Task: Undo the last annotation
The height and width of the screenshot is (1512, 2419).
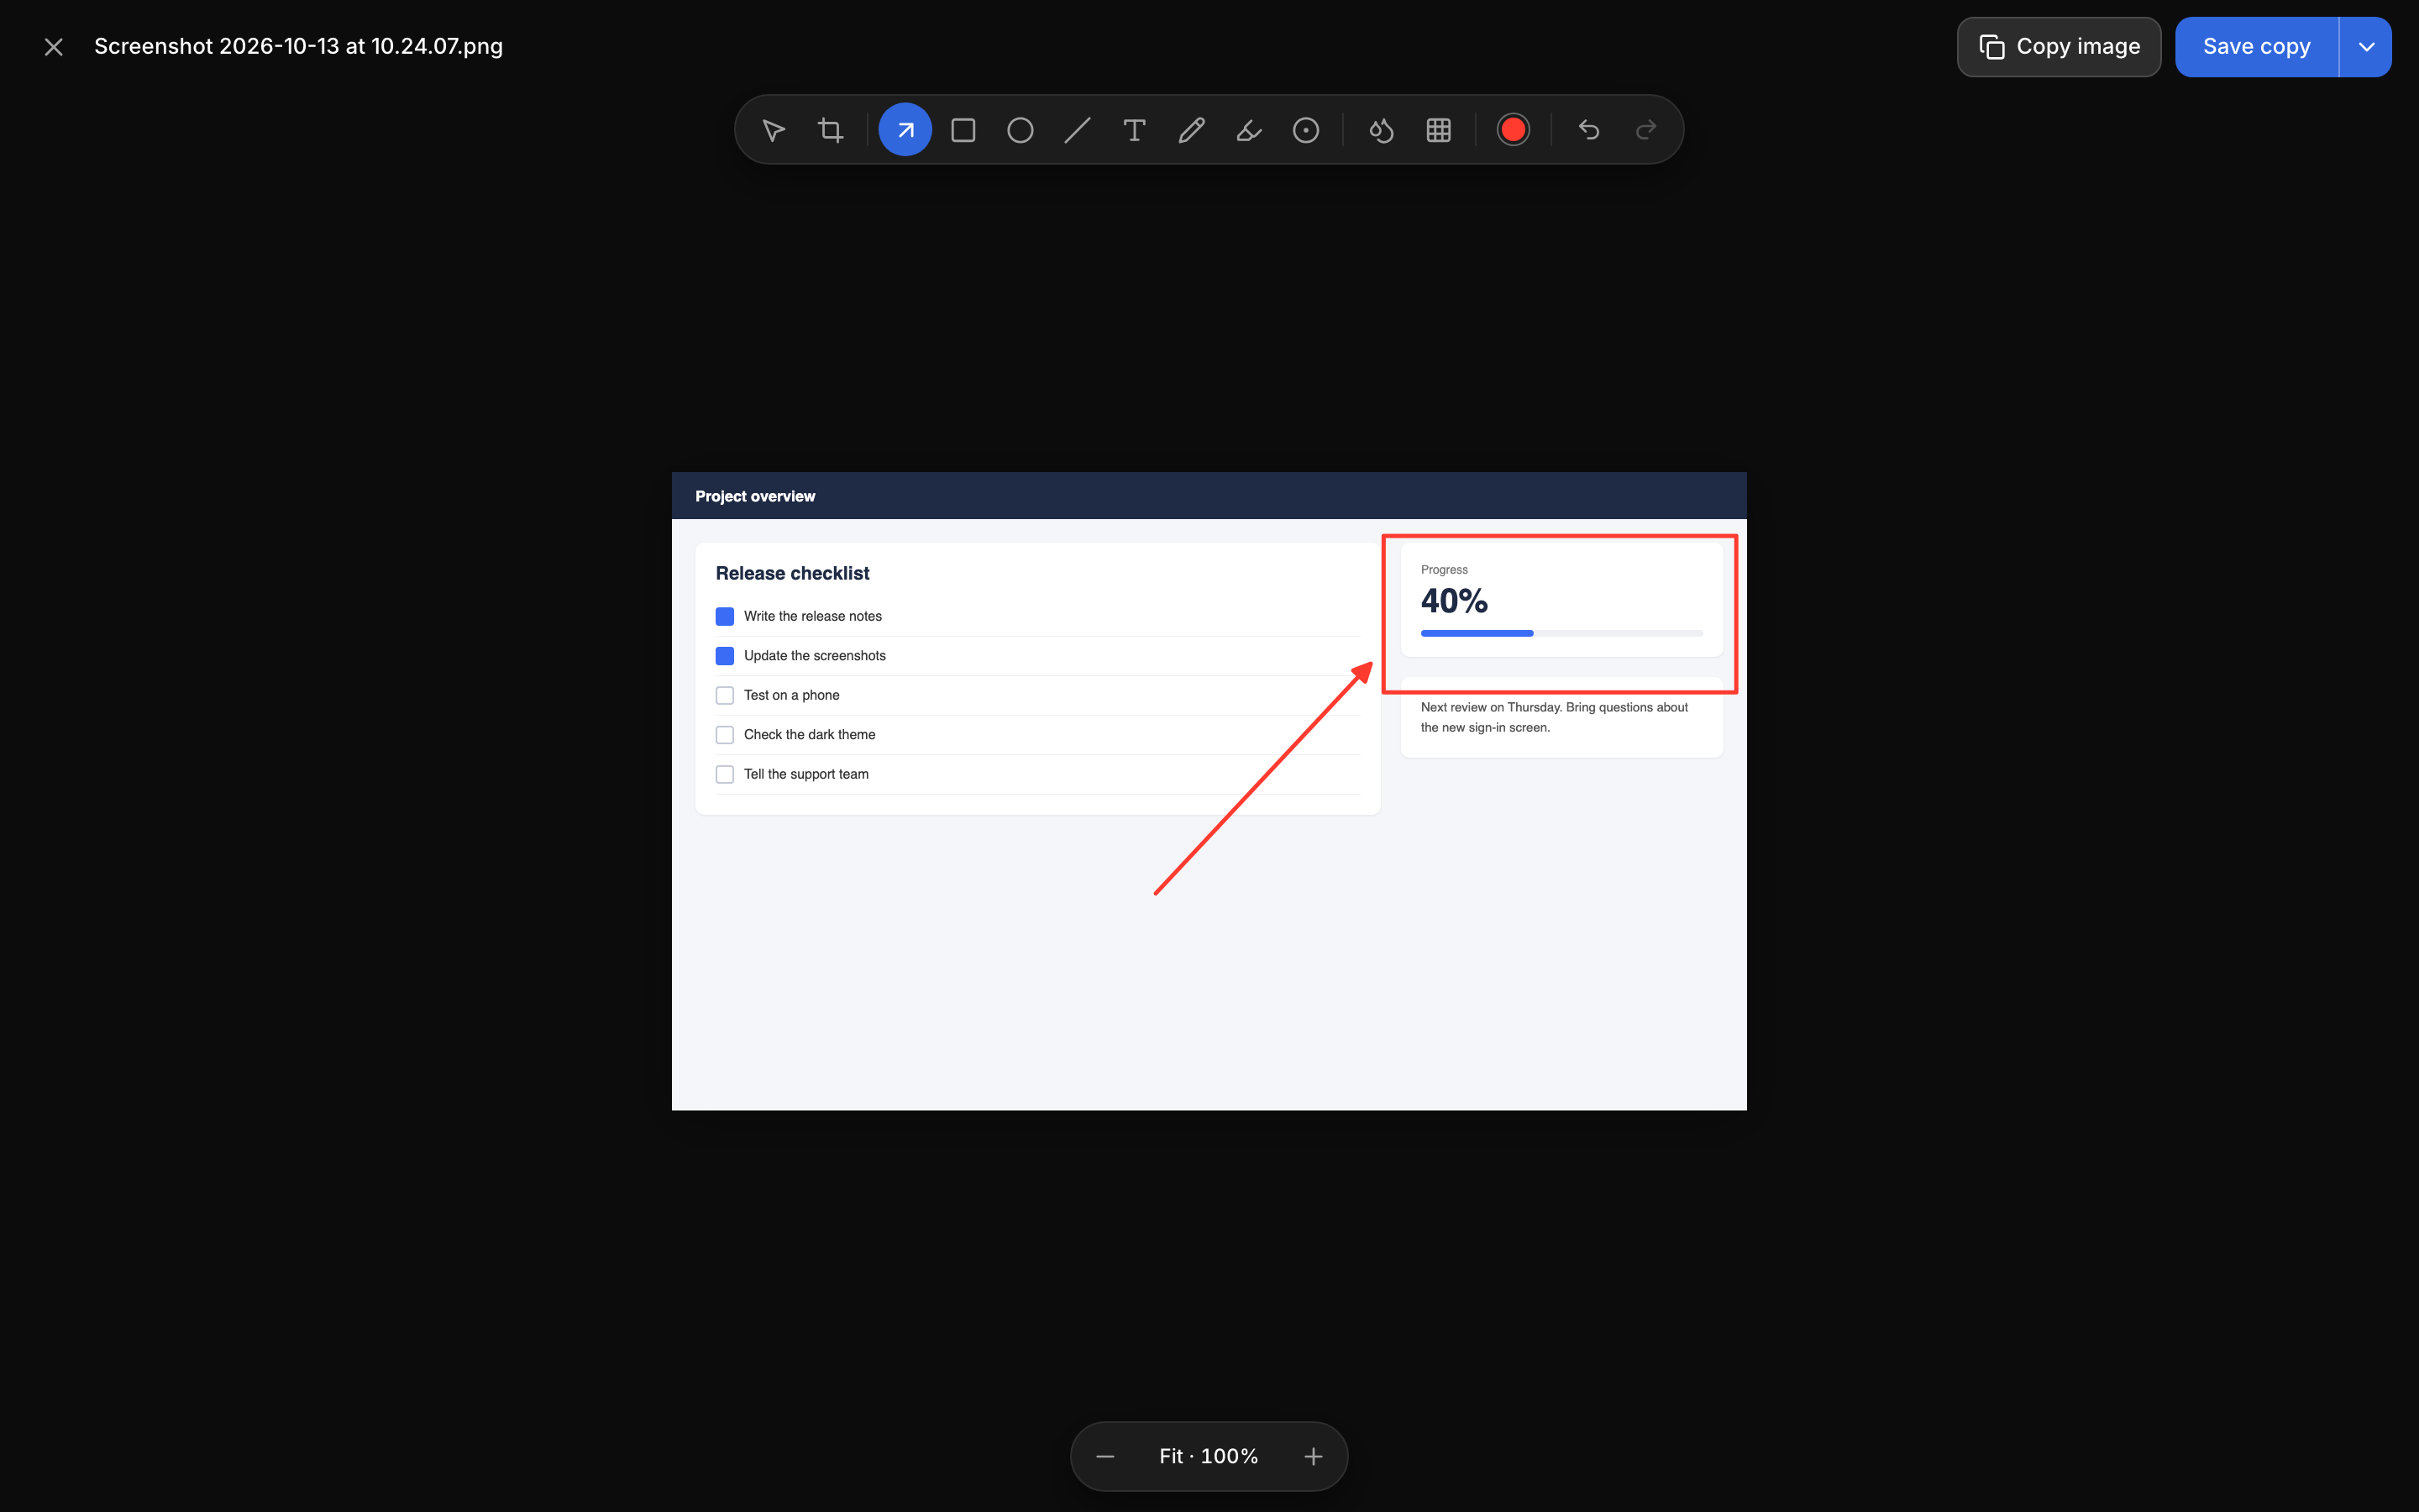Action: (x=1589, y=130)
